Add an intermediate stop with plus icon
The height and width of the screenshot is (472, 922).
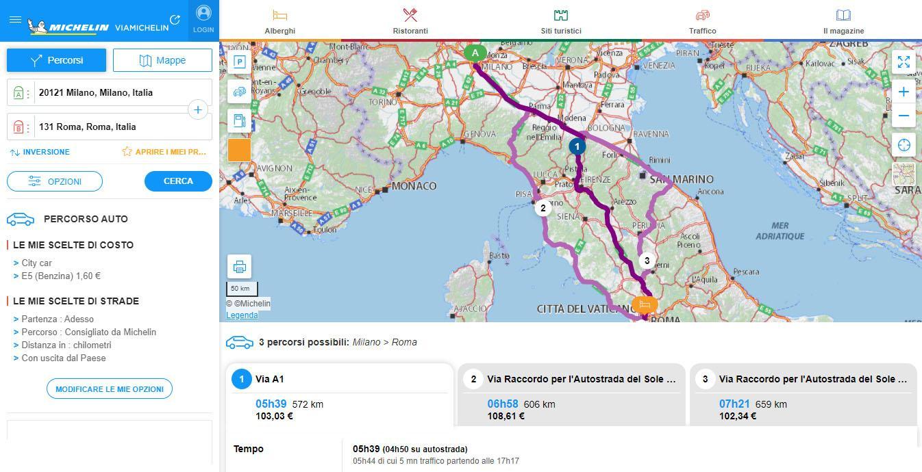(197, 109)
